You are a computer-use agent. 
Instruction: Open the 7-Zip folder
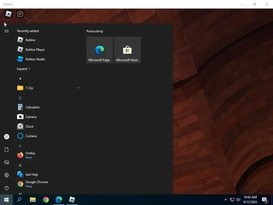tap(49, 88)
